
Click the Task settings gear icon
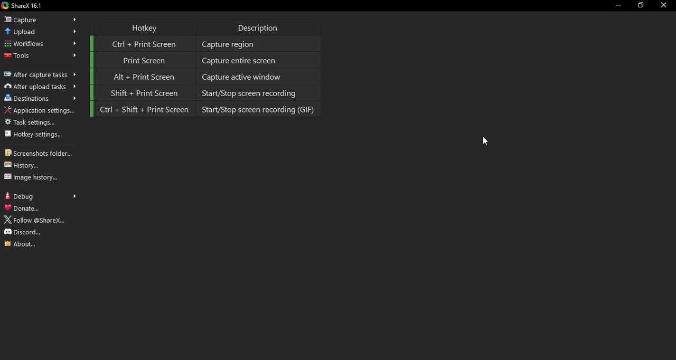(x=8, y=122)
